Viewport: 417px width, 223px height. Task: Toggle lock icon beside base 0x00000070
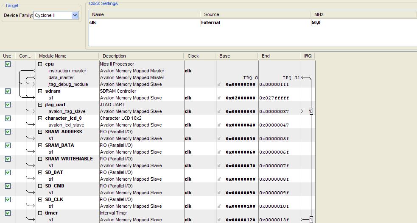pyautogui.click(x=219, y=165)
